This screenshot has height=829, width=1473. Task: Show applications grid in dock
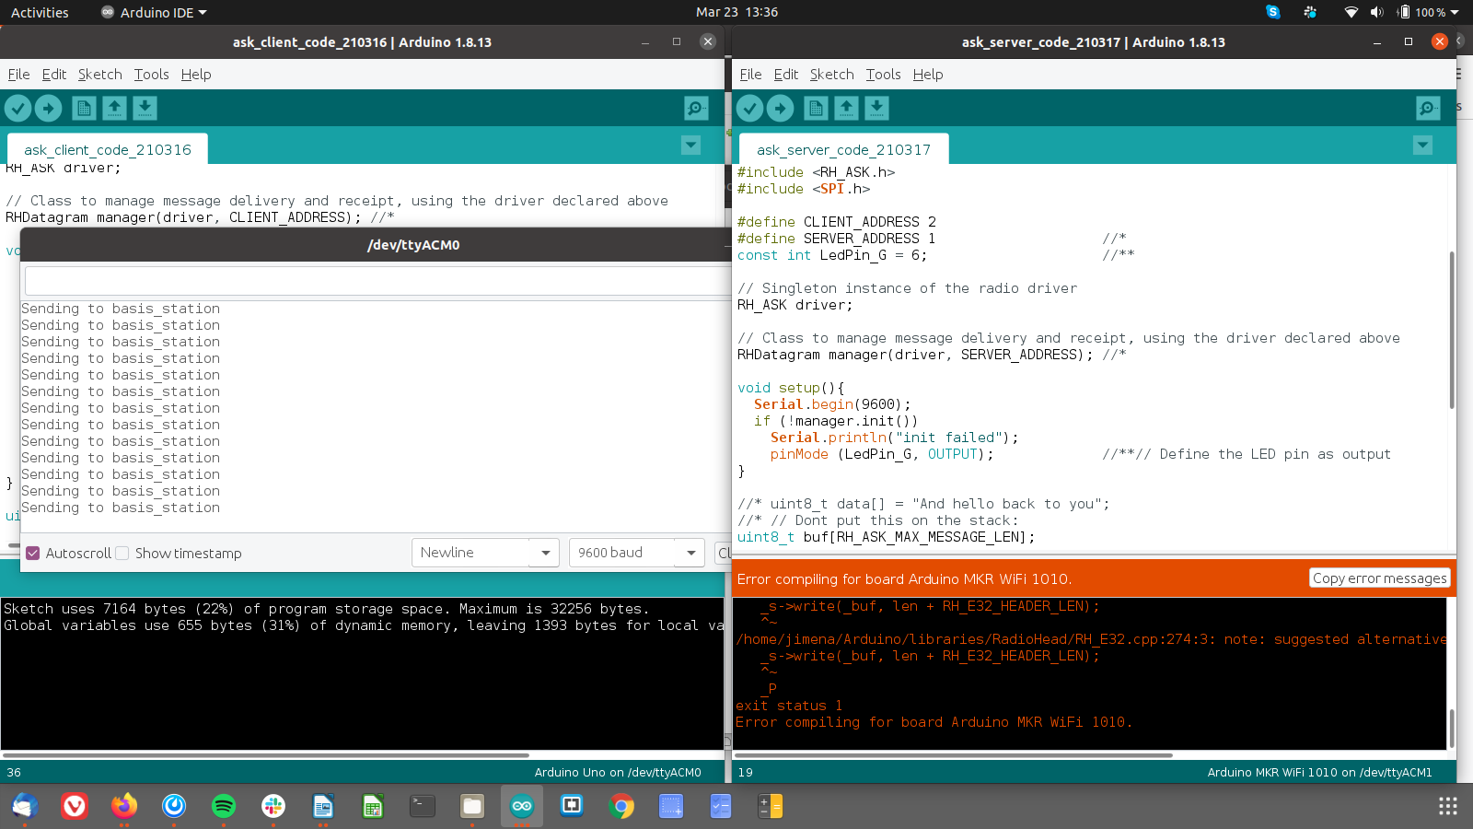1448,807
